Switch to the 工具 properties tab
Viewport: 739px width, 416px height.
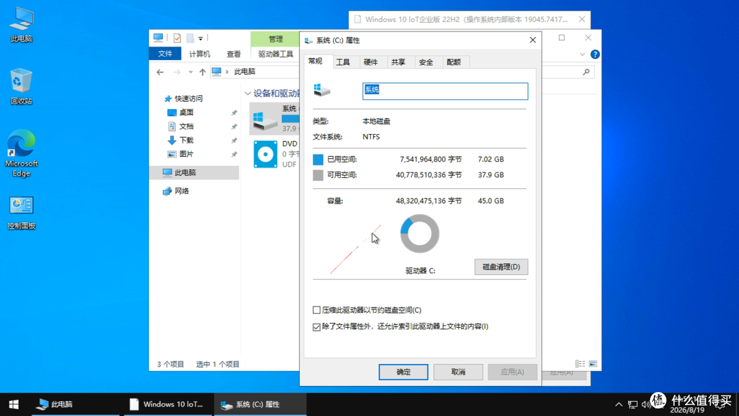point(343,62)
